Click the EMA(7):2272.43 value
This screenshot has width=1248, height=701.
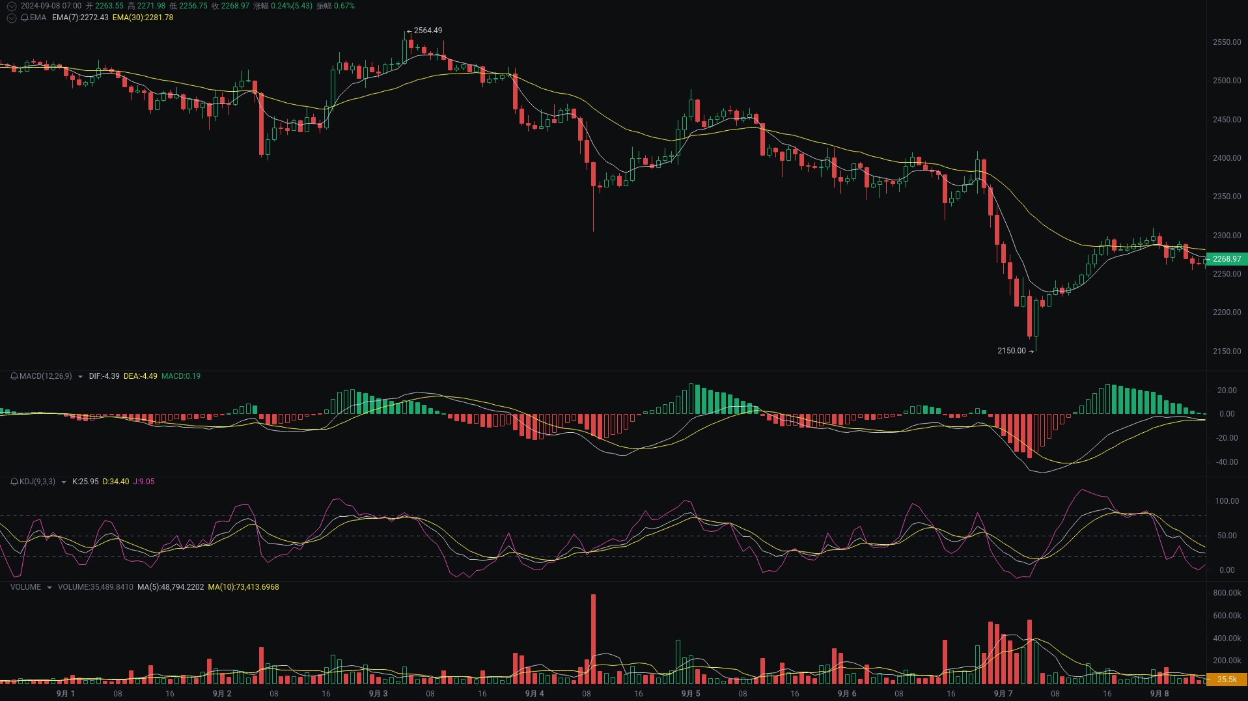coord(80,18)
